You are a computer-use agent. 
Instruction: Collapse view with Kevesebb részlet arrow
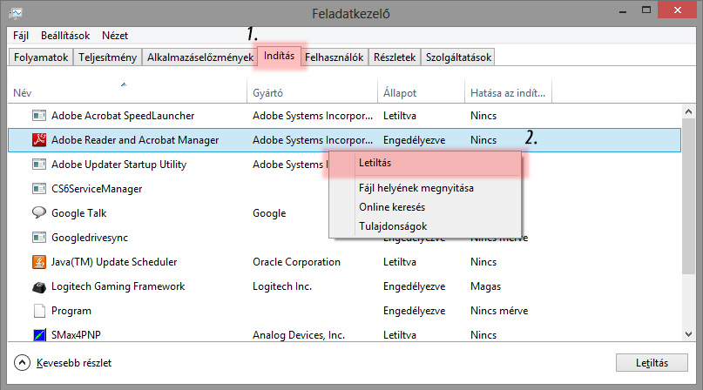pos(23,362)
